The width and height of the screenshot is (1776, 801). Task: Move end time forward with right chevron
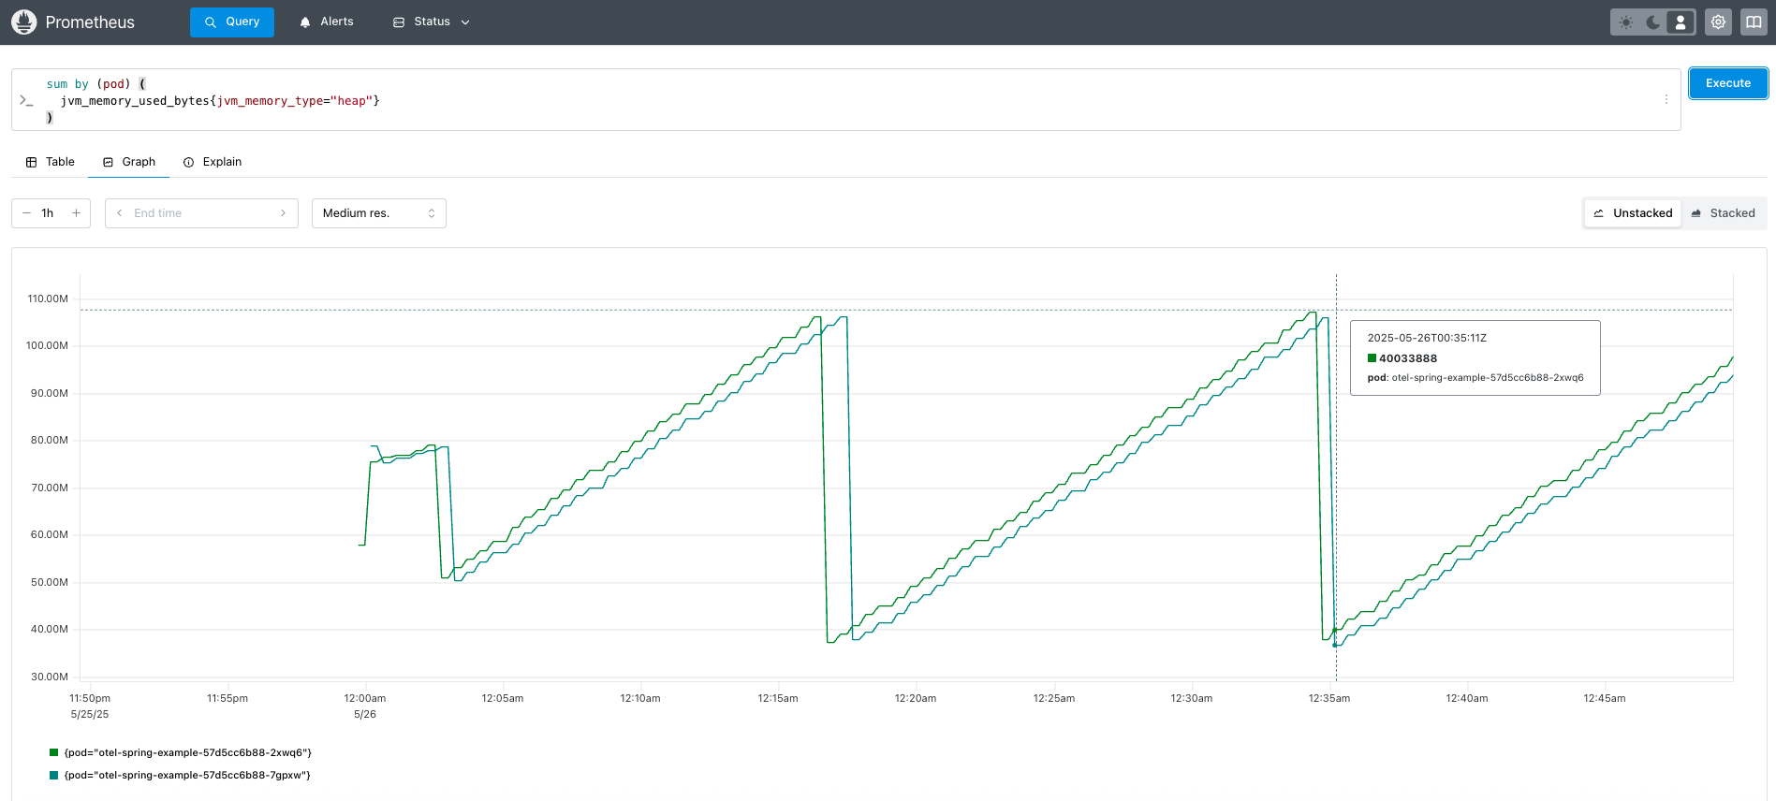tap(284, 213)
